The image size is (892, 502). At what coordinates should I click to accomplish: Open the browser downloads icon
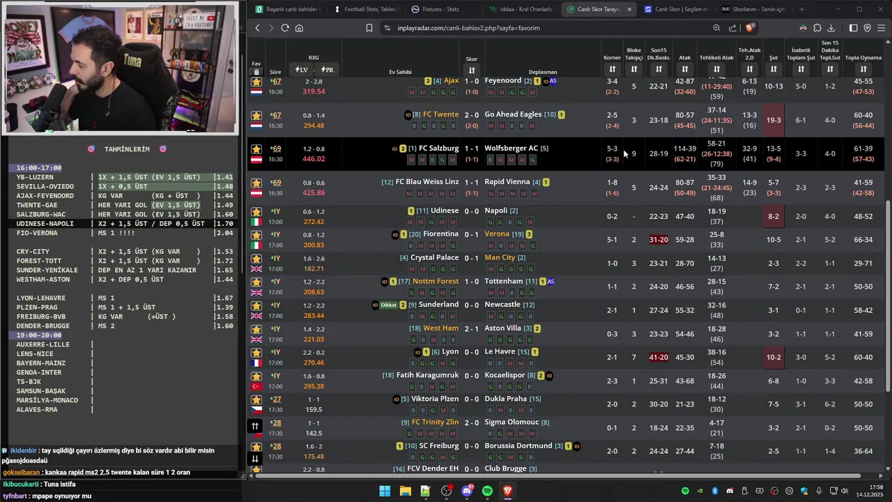click(831, 28)
